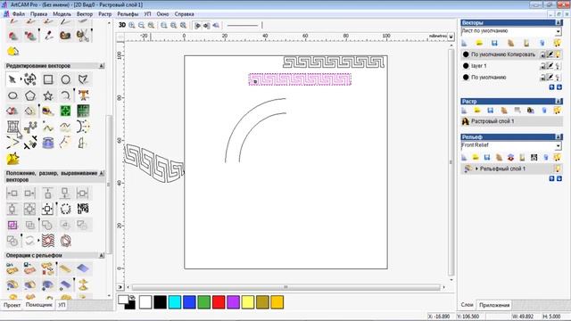
Task: Open the Лист по умолчанию dropdown
Action: [x=559, y=32]
